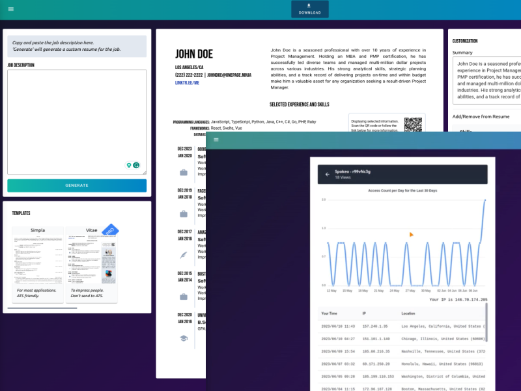Click the Programming Languages skills line
521x391 pixels.
click(244, 122)
